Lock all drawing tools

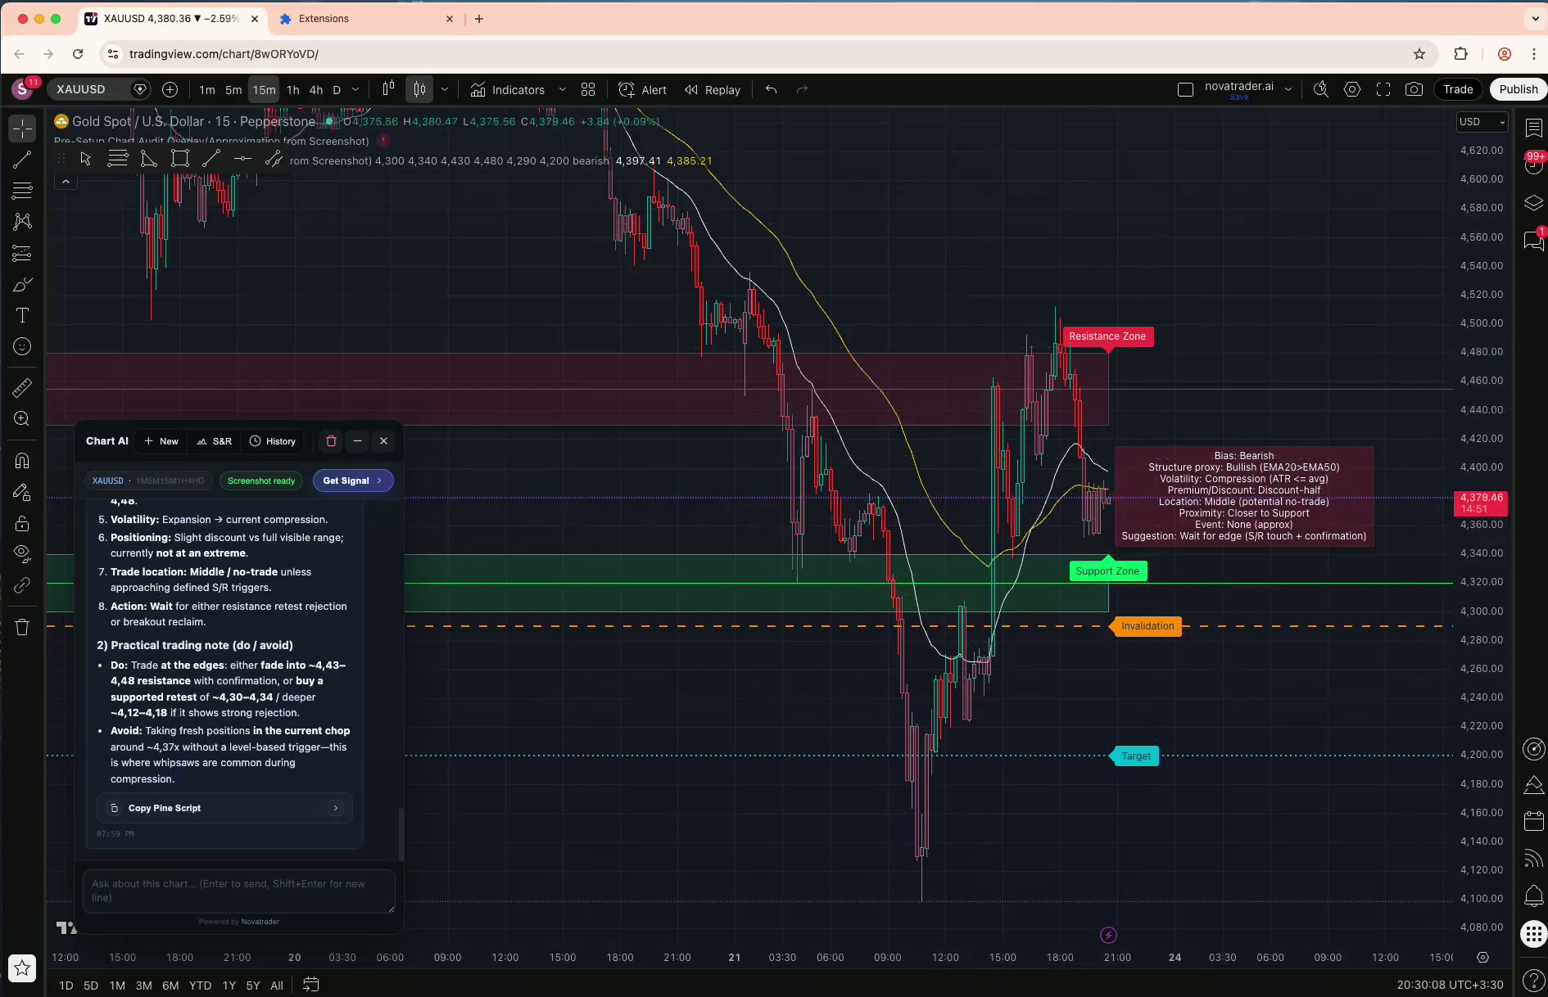tap(22, 523)
